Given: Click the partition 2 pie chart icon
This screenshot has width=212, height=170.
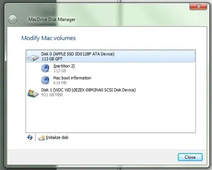Looking at the screenshot, I should click(x=45, y=68).
